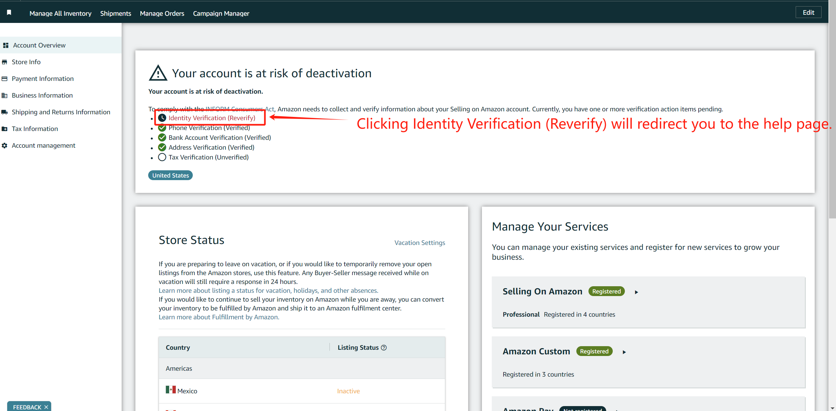Open Manage All Inventory menu

click(x=60, y=13)
